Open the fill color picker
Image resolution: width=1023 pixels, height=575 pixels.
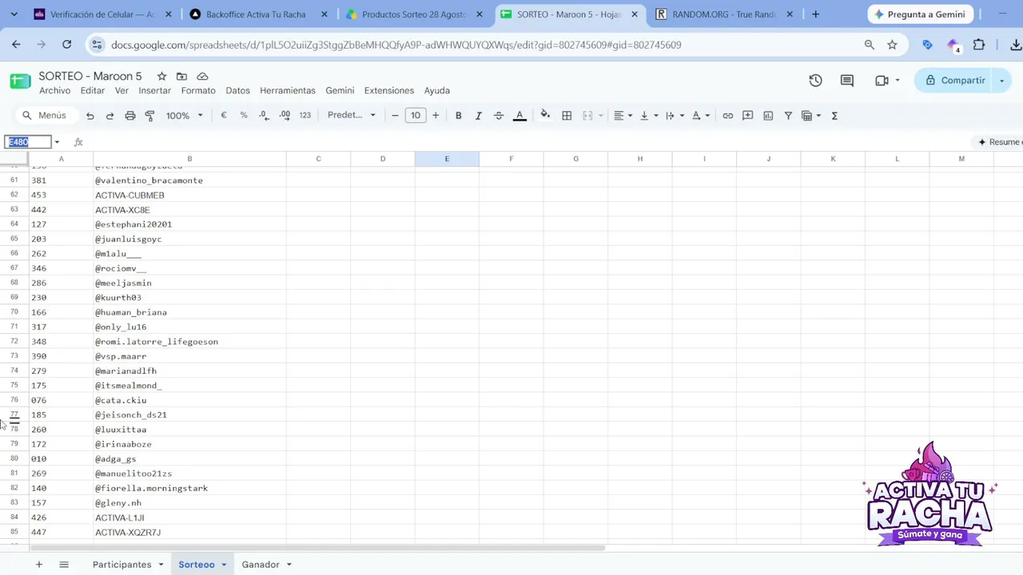point(545,116)
